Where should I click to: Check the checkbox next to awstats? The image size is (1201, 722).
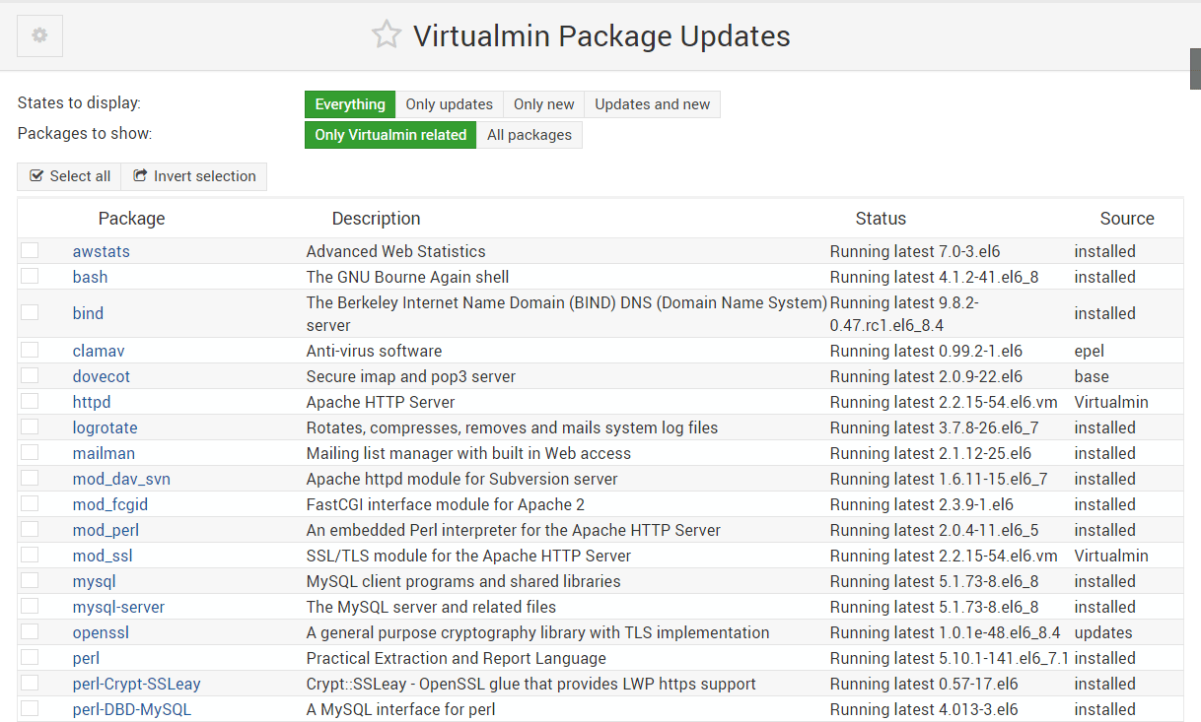pyautogui.click(x=30, y=249)
